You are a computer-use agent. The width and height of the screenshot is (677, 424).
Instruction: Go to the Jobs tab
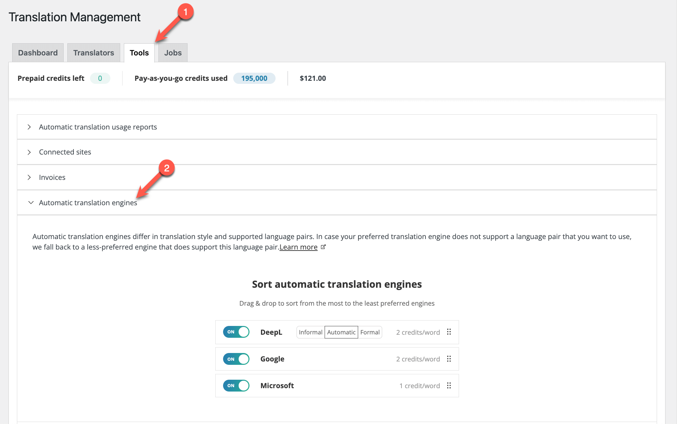tap(173, 53)
